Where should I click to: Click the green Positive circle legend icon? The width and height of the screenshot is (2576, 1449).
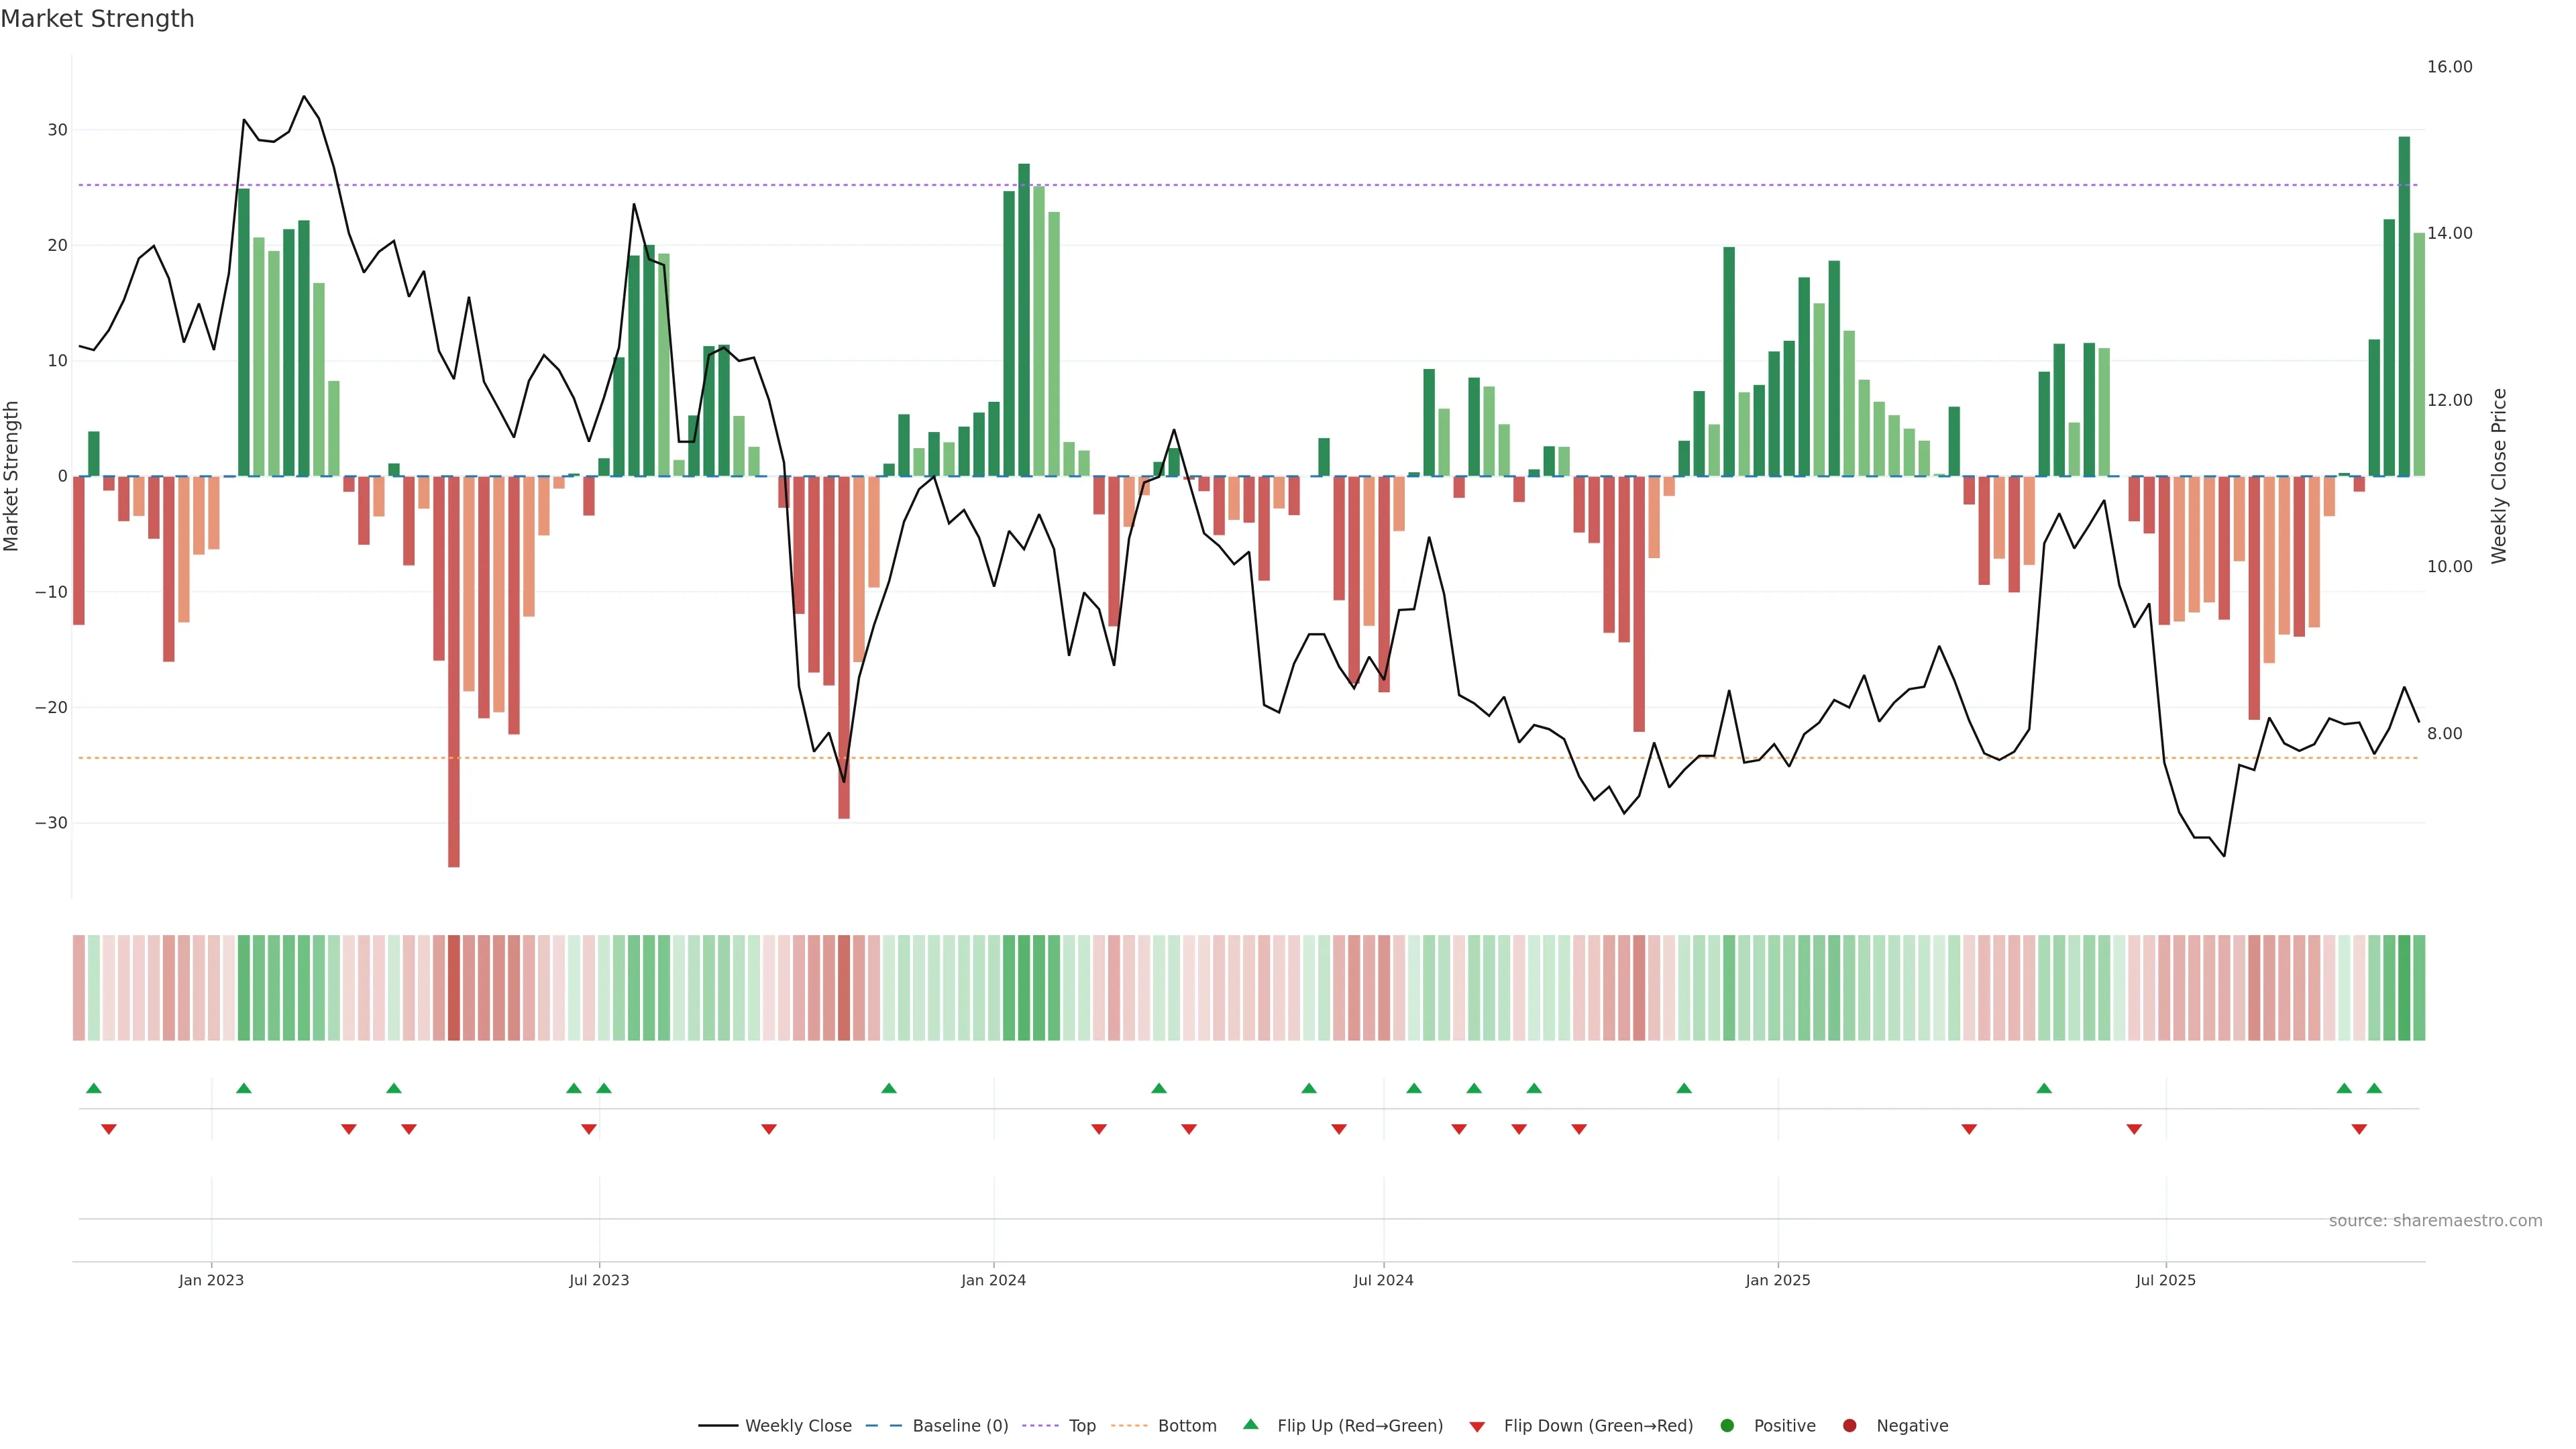pos(1727,1425)
